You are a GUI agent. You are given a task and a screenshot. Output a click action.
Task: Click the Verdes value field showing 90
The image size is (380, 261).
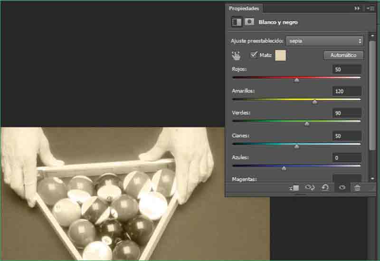click(347, 113)
